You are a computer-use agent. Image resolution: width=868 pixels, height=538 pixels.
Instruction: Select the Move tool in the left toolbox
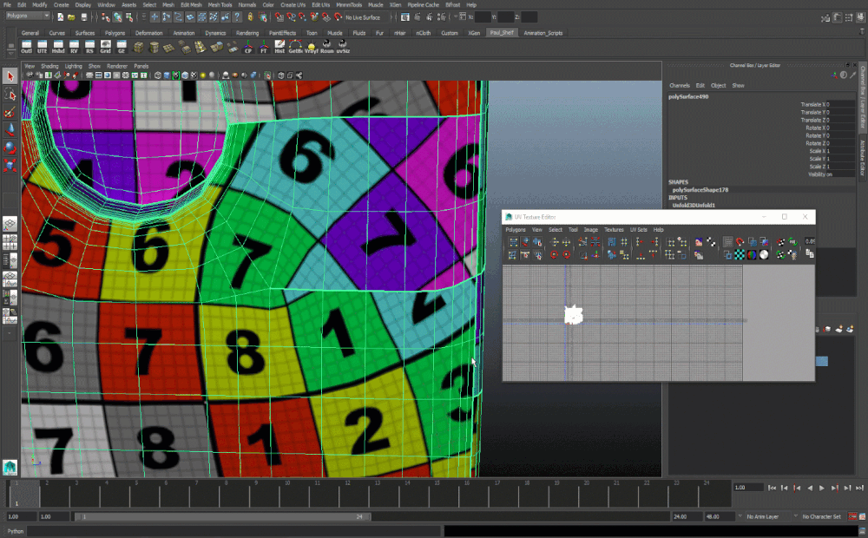point(9,125)
